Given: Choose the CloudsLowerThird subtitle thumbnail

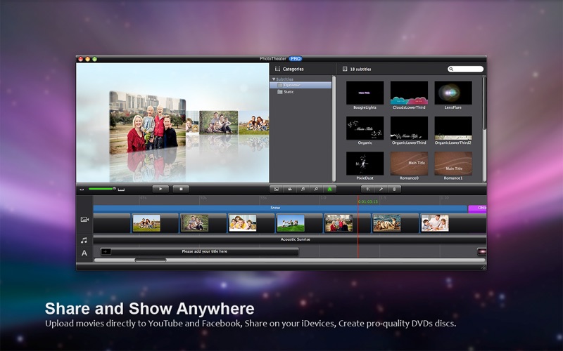Looking at the screenshot, I should [x=409, y=93].
